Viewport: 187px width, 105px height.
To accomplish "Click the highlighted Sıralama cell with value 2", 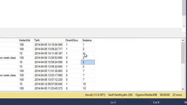I will pyautogui.click(x=88, y=62).
